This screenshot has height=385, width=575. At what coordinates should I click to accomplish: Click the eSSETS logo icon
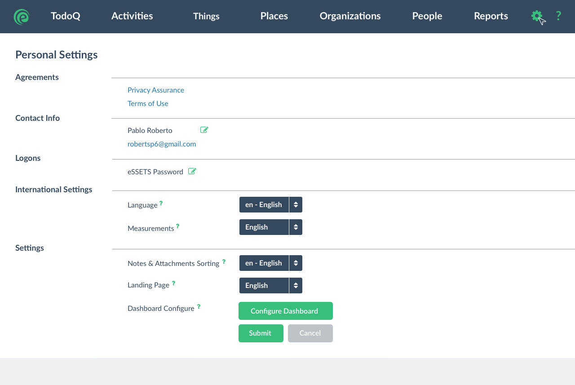[x=21, y=17]
